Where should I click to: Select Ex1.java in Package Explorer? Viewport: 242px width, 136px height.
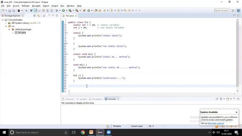pyautogui.click(x=22, y=32)
